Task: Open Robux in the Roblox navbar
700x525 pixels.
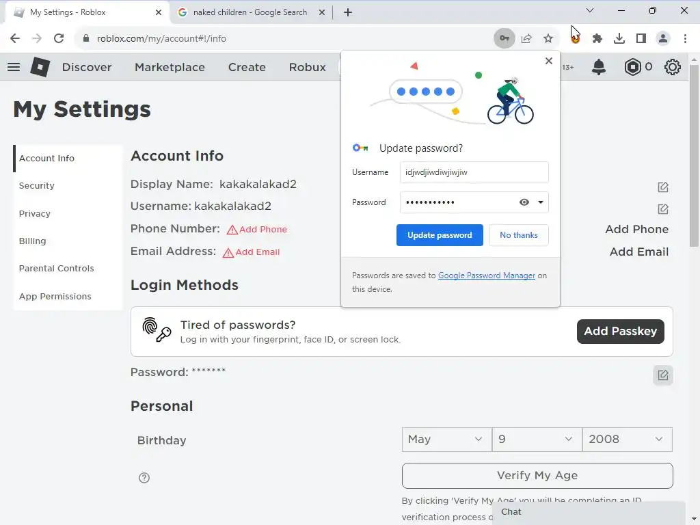Action: (x=307, y=67)
